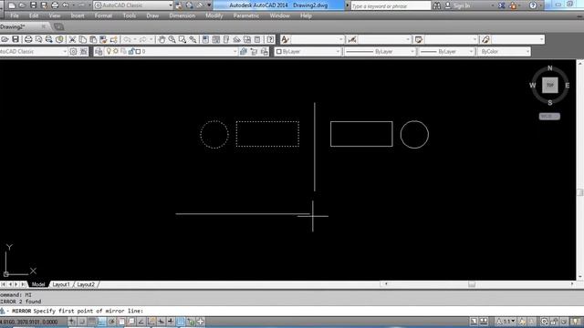Toggle Ortho Mode in the status bar

(x=101, y=322)
